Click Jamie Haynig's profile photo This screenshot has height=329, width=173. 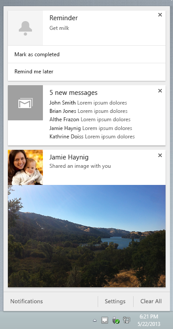tap(25, 167)
